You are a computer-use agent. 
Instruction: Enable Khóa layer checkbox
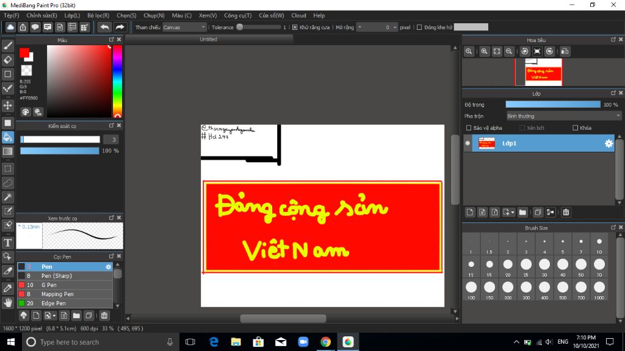click(575, 128)
